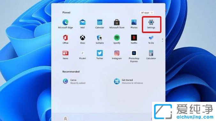Open Microsoft Edge from pinned apps
Image resolution: width=216 pixels, height=121 pixels.
pos(66,24)
